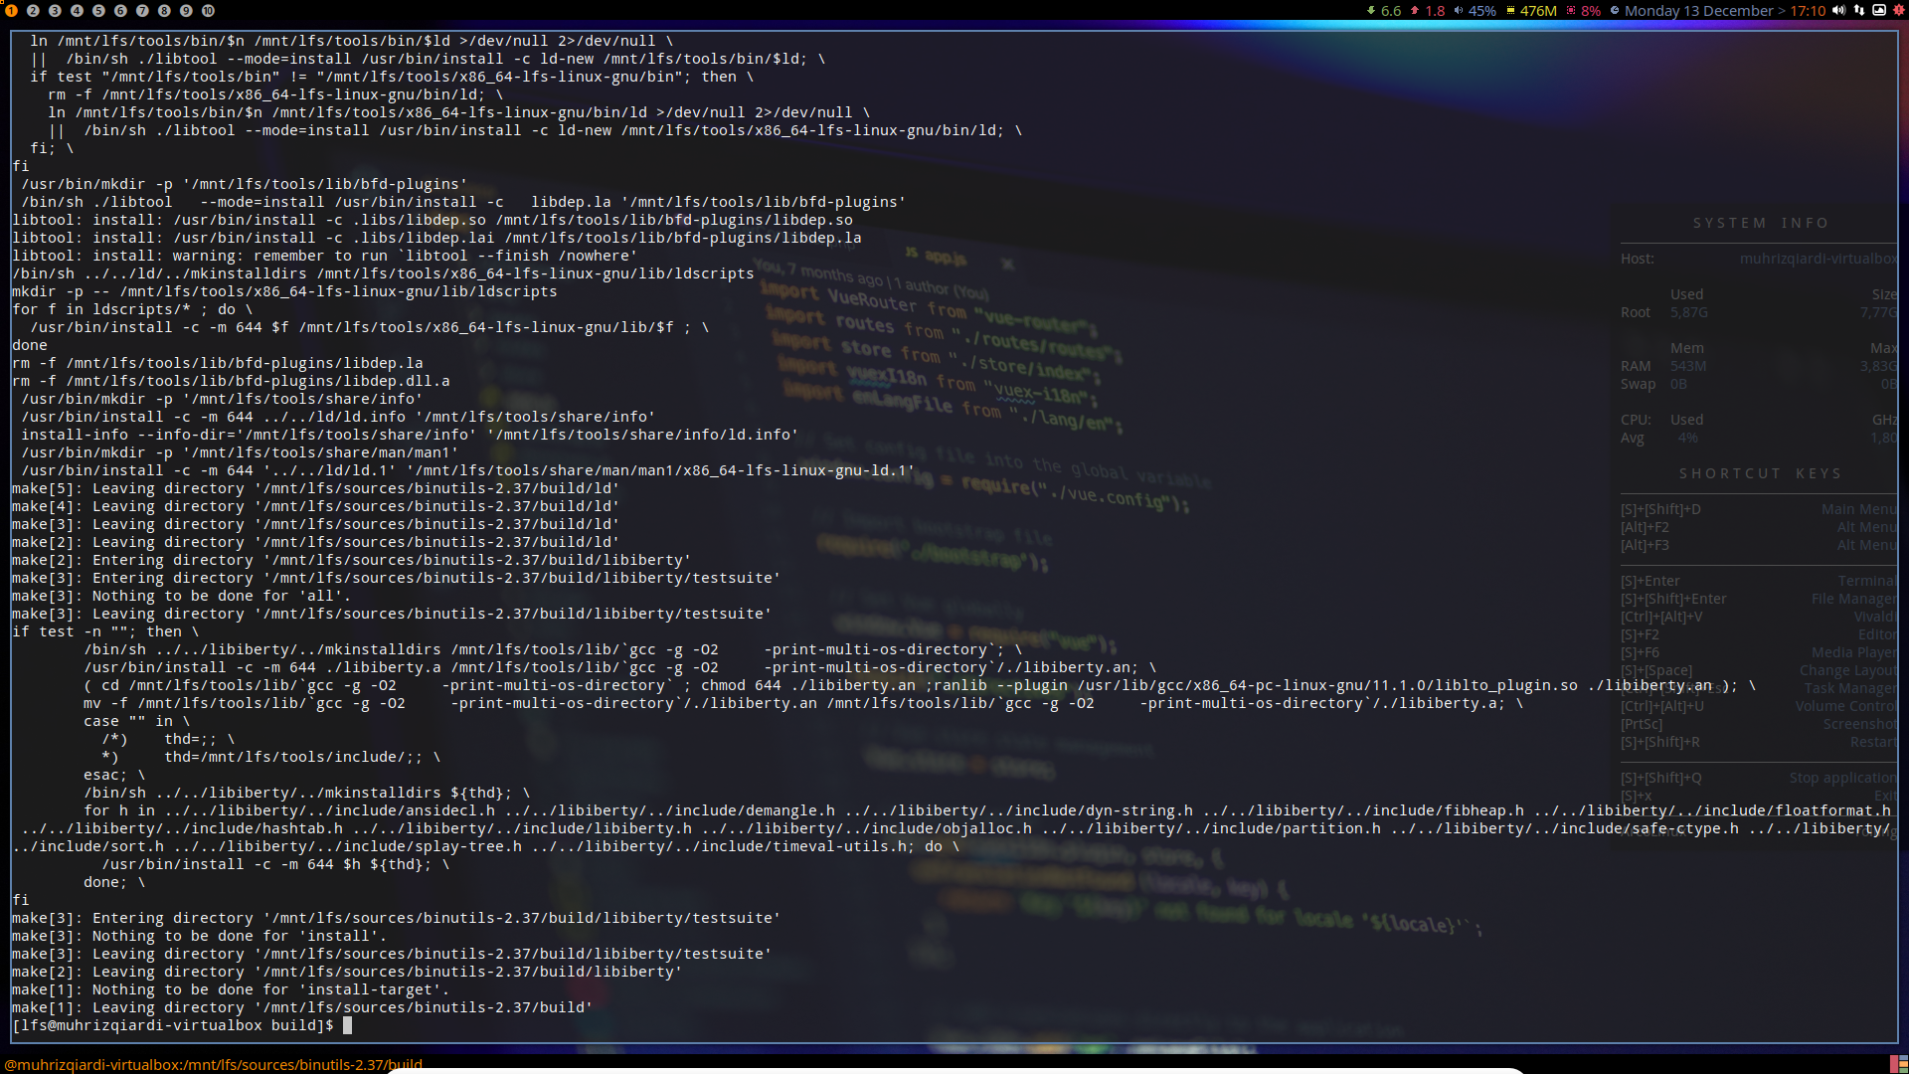
Task: Click the 6.6 download rate value
Action: pos(1391,11)
